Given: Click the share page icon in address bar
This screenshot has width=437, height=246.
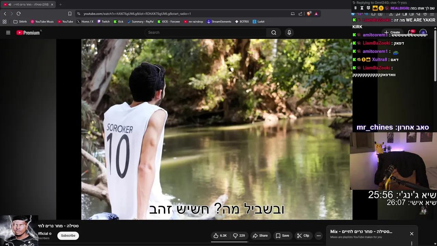Looking at the screenshot, I should click(x=300, y=14).
